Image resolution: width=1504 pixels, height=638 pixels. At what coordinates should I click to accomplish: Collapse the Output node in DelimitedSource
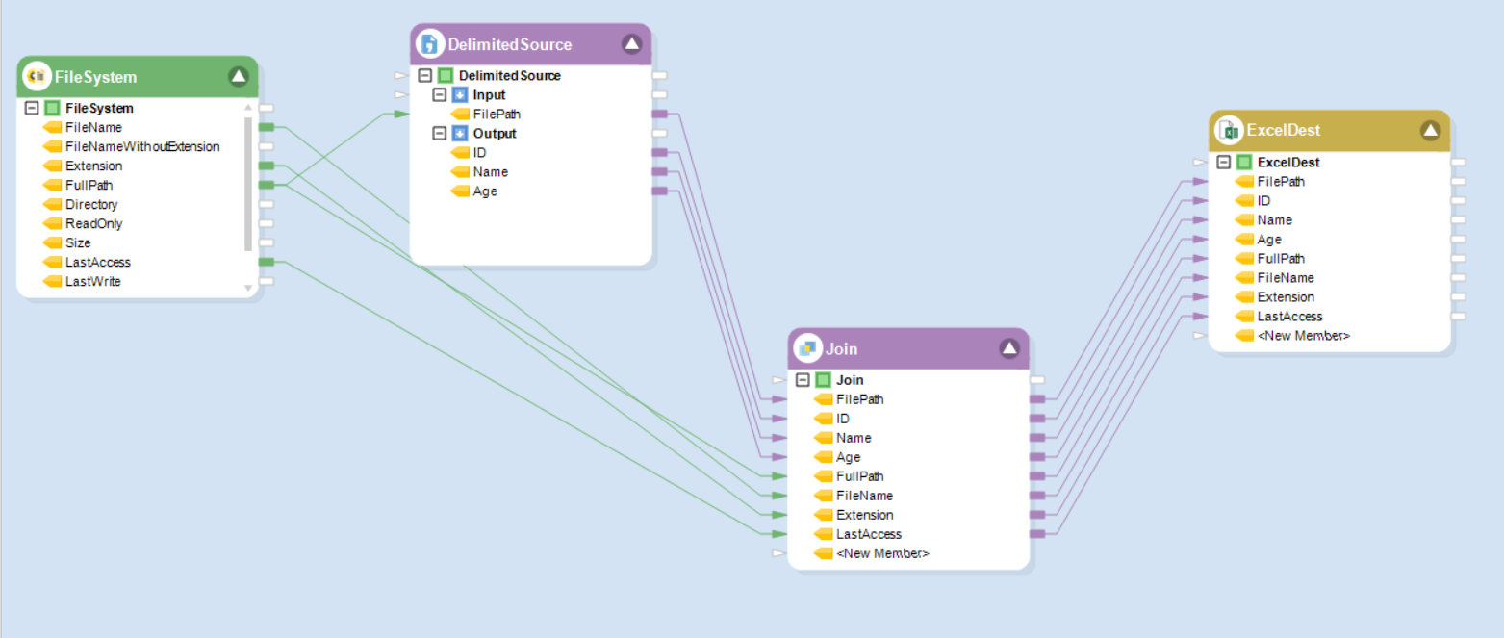click(440, 134)
